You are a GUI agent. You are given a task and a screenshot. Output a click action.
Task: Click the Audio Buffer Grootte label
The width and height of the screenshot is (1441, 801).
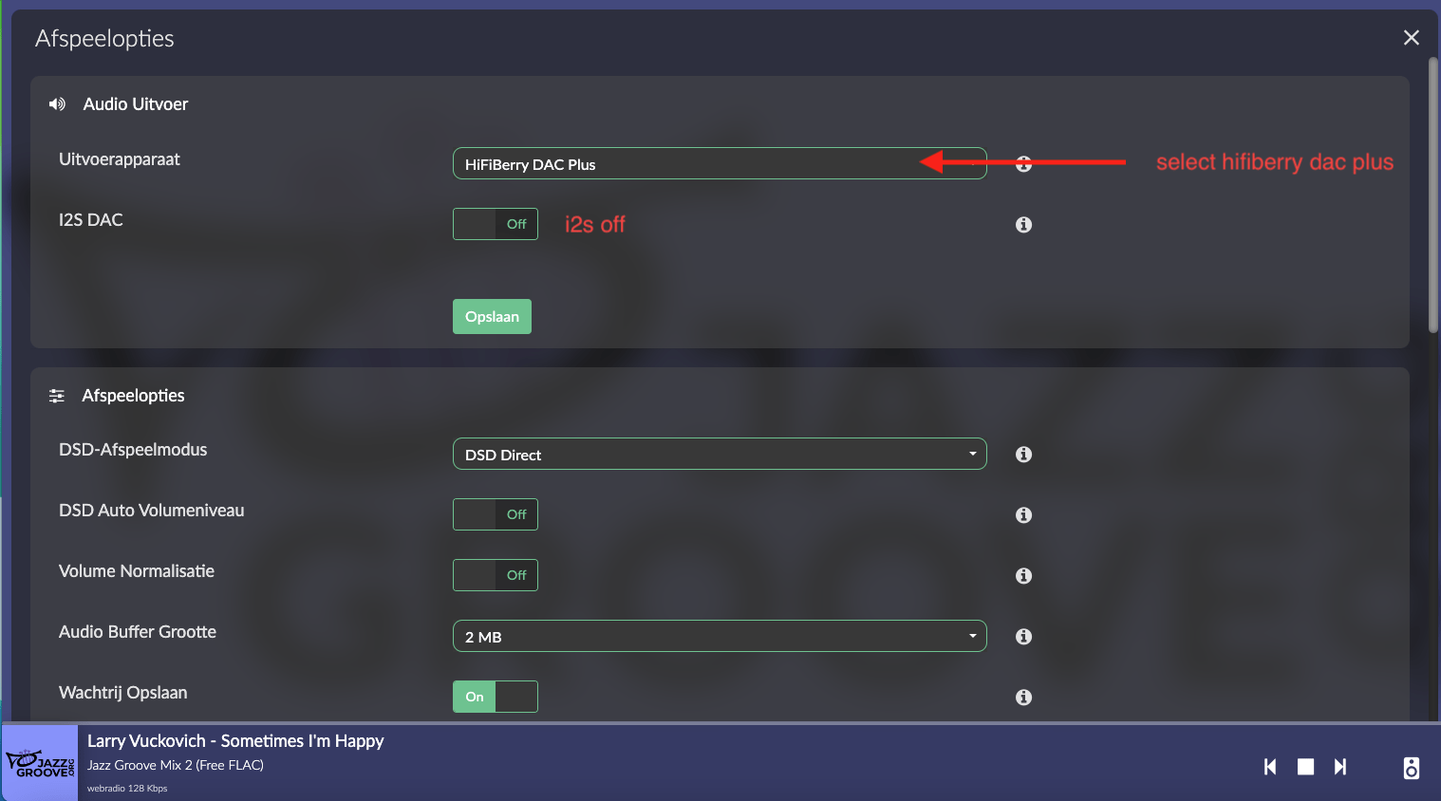point(138,632)
